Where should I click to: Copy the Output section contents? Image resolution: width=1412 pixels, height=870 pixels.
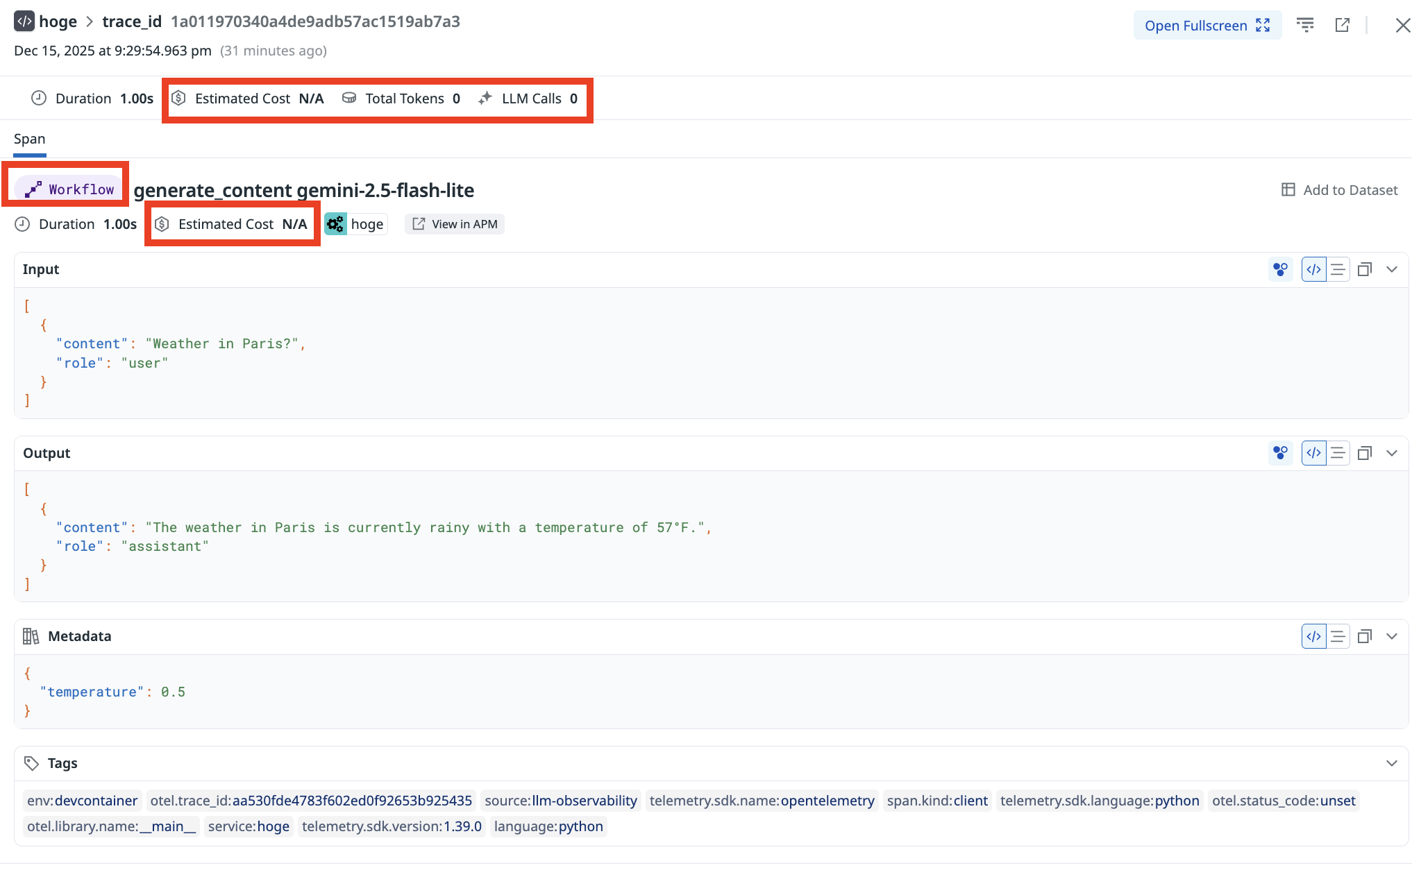[1364, 453]
